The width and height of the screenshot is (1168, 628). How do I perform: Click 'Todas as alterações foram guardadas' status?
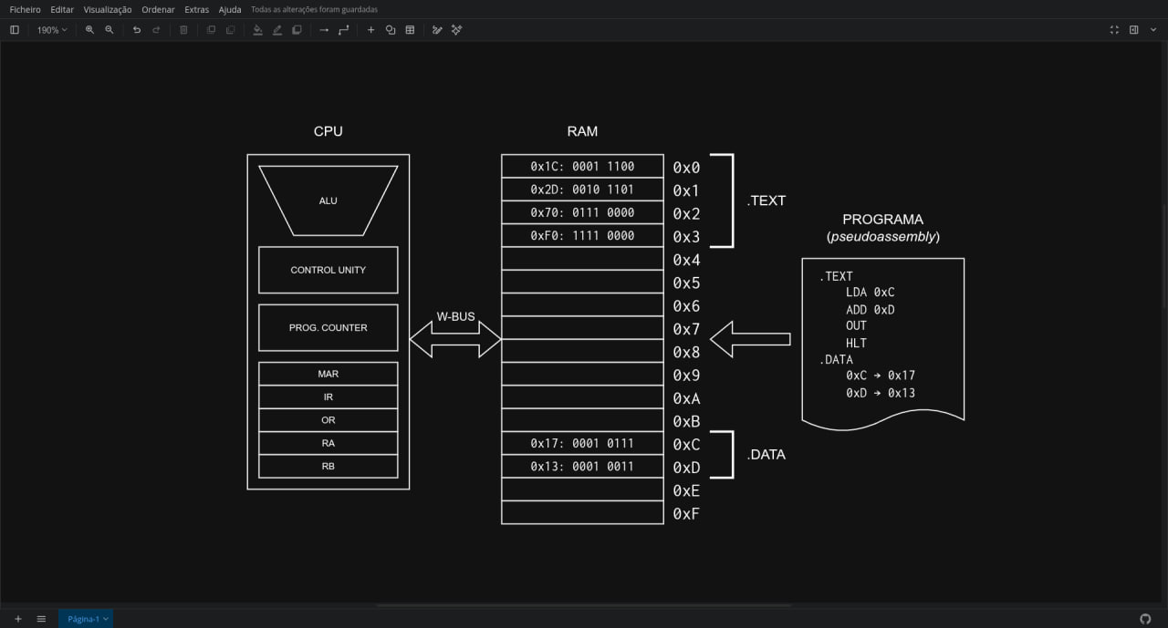[x=314, y=9]
